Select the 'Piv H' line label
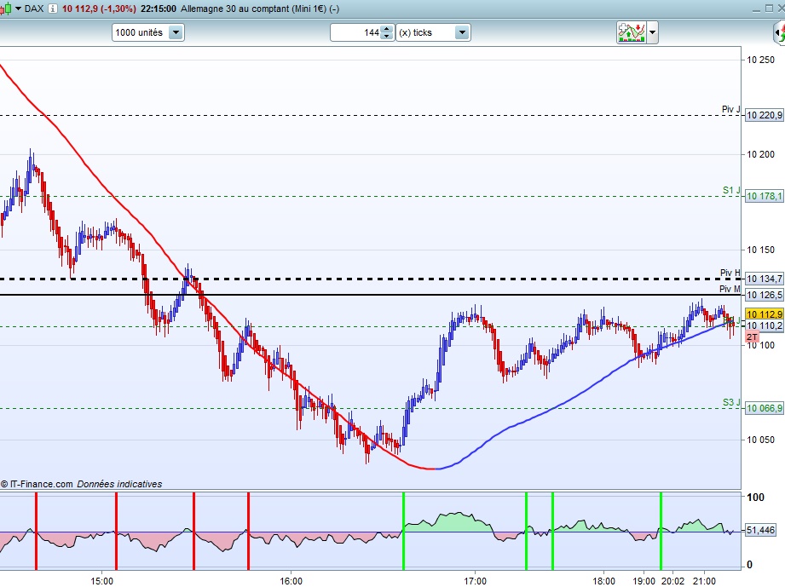The image size is (785, 587). (730, 273)
